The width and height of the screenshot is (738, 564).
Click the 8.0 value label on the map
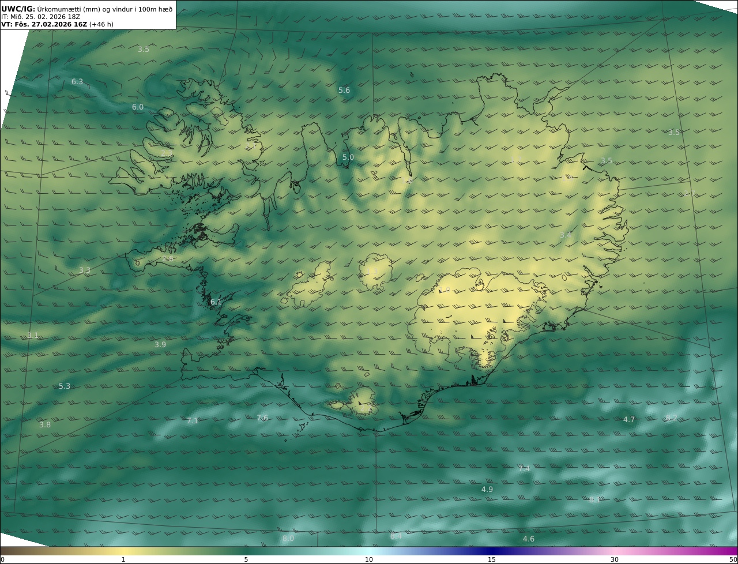pos(288,539)
